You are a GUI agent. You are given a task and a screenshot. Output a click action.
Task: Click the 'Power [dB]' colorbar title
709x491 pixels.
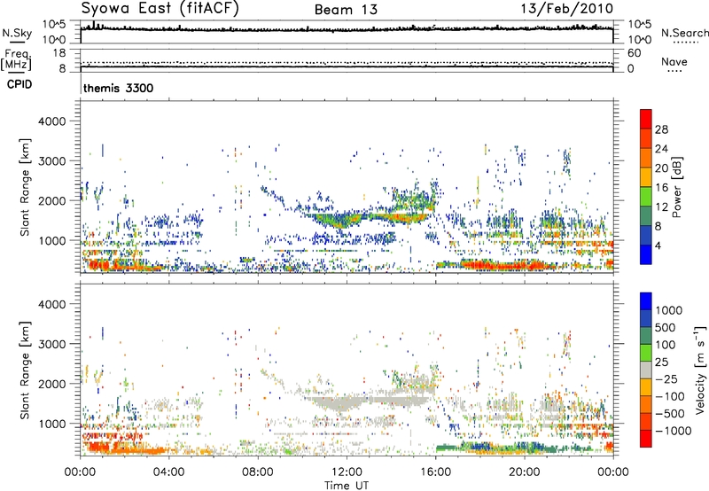click(x=677, y=187)
